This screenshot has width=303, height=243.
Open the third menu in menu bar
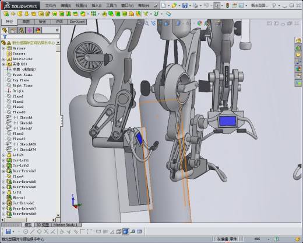(81, 6)
